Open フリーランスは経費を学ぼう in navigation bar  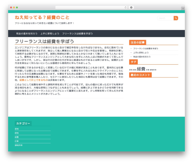click(78, 34)
